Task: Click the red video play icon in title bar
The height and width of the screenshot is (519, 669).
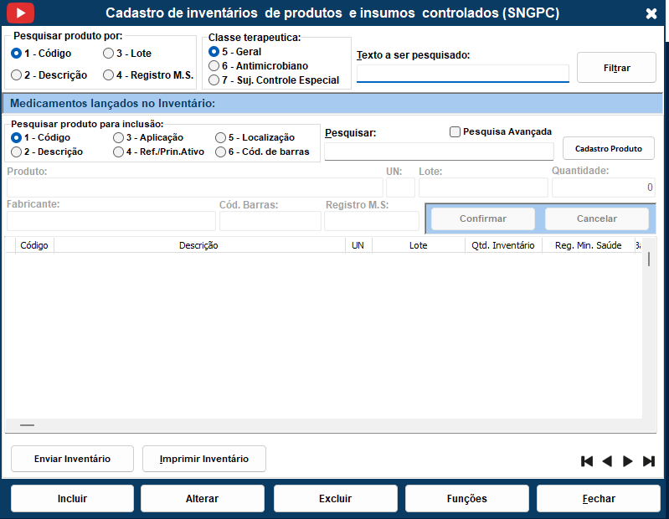Action: pos(20,13)
